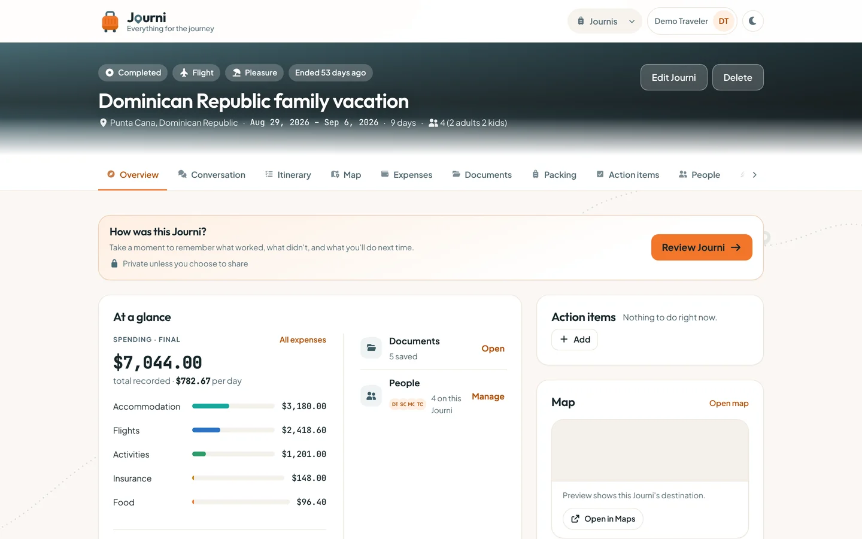Switch to the Overview tab

[132, 175]
